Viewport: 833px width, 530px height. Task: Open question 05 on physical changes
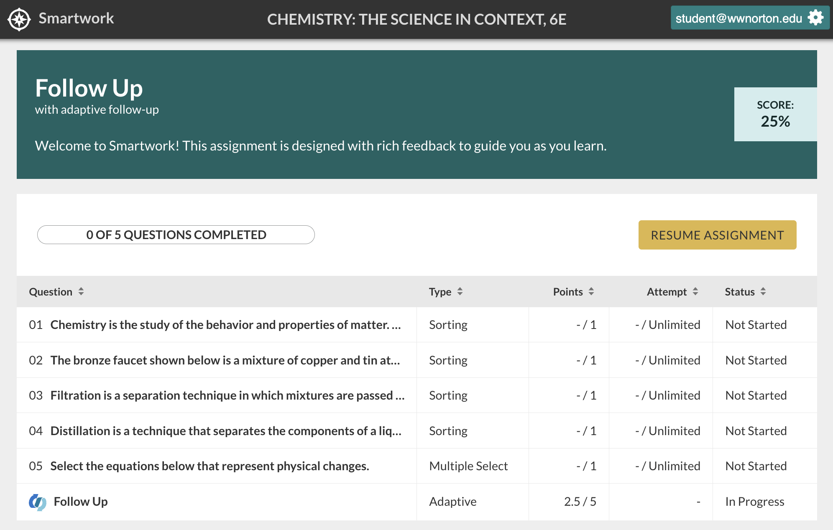click(210, 466)
